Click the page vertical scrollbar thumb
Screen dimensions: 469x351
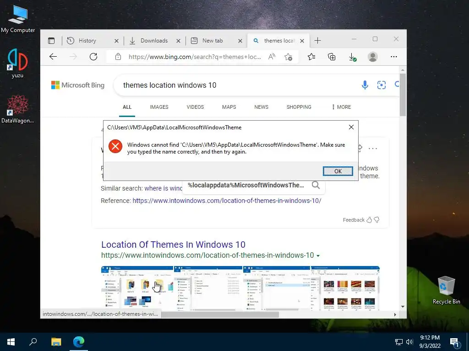click(x=403, y=95)
